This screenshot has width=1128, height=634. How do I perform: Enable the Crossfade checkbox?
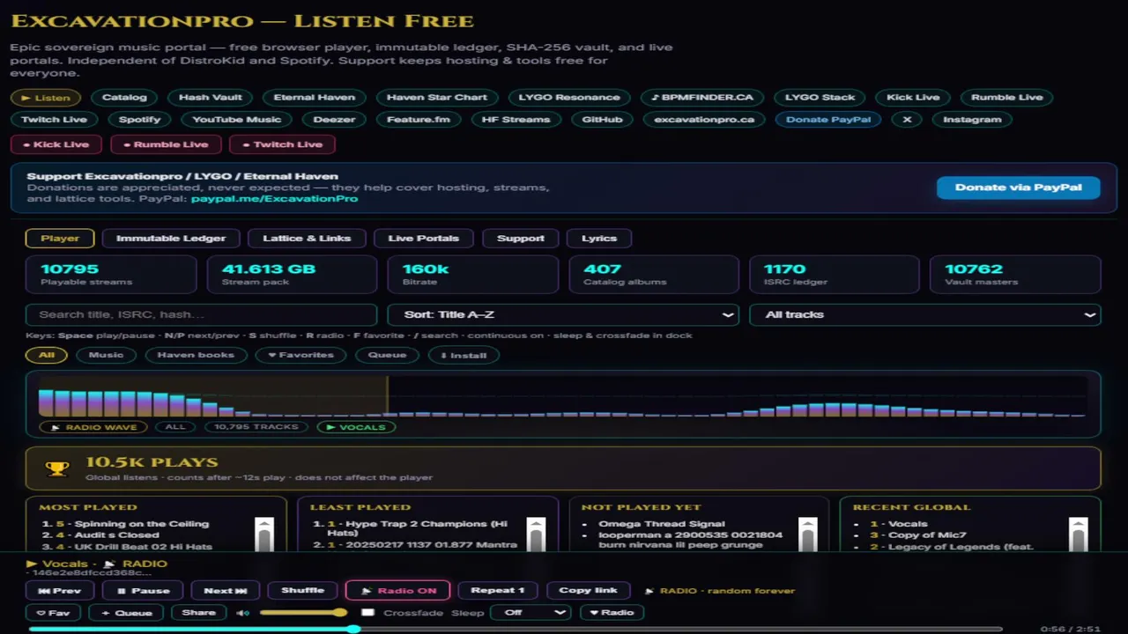pyautogui.click(x=368, y=612)
